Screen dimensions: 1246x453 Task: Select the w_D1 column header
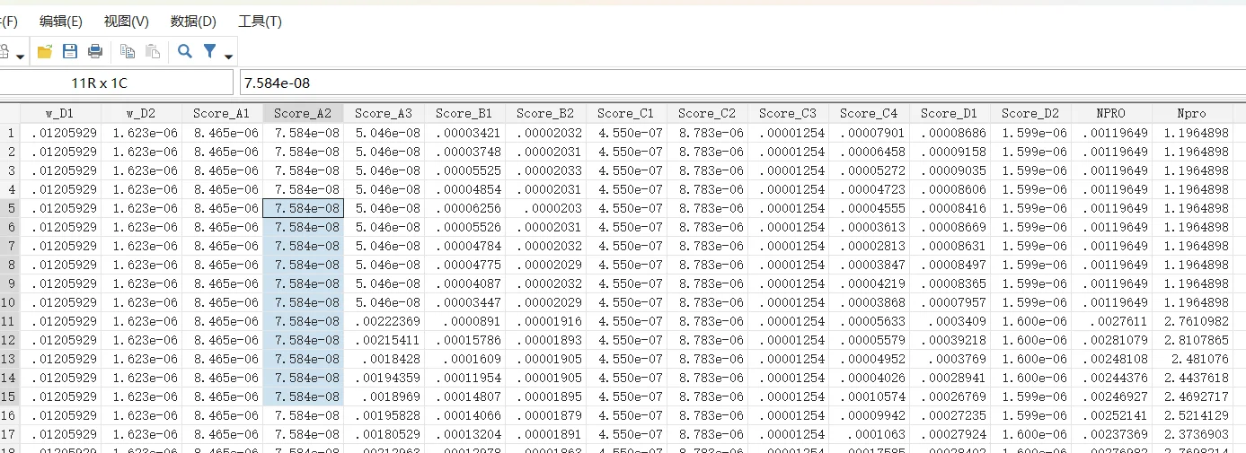coord(60,113)
